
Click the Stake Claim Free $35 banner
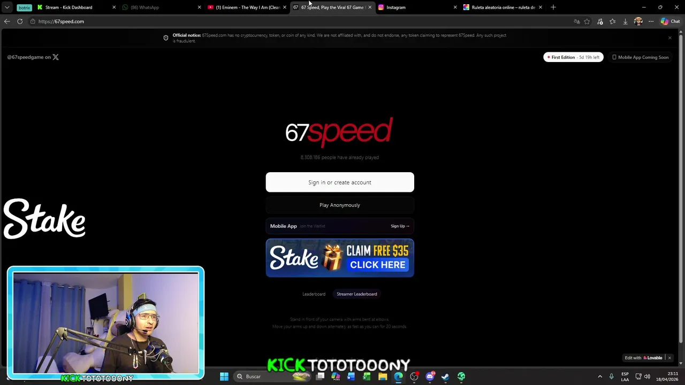[x=340, y=258]
